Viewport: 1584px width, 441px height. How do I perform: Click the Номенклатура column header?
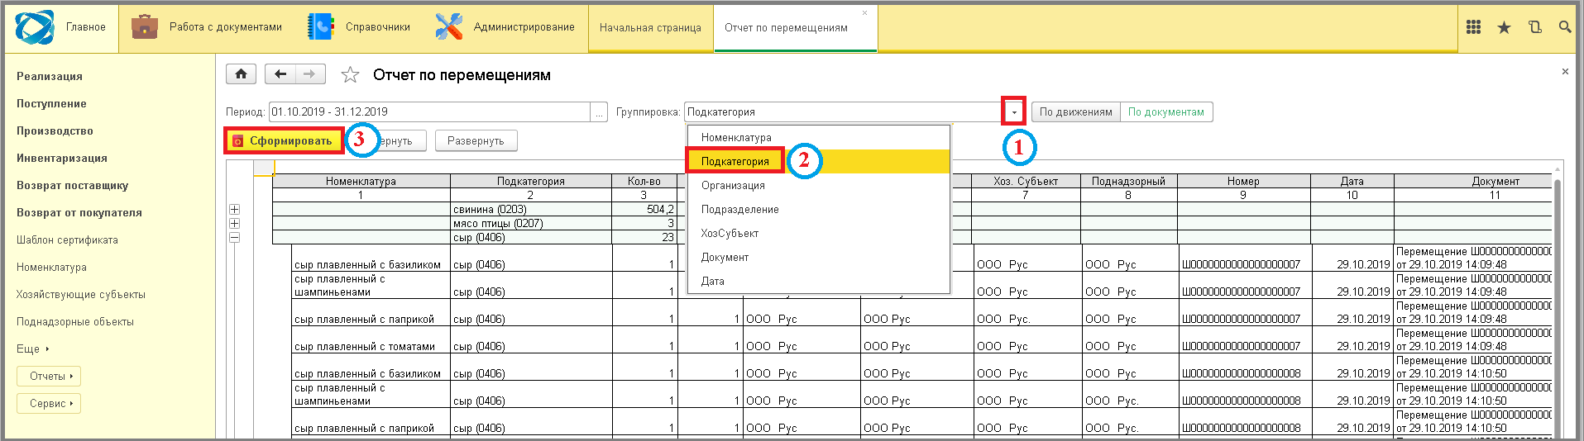[x=361, y=182]
